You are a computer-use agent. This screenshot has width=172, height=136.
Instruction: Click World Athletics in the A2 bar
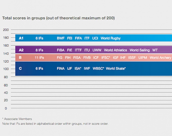(115, 50)
